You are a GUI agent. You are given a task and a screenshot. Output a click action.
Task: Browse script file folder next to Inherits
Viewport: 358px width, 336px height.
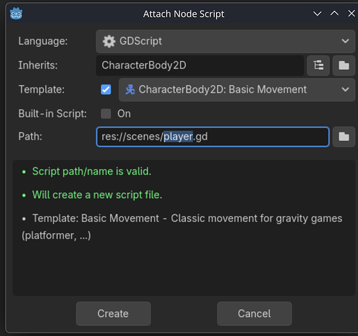click(x=344, y=65)
